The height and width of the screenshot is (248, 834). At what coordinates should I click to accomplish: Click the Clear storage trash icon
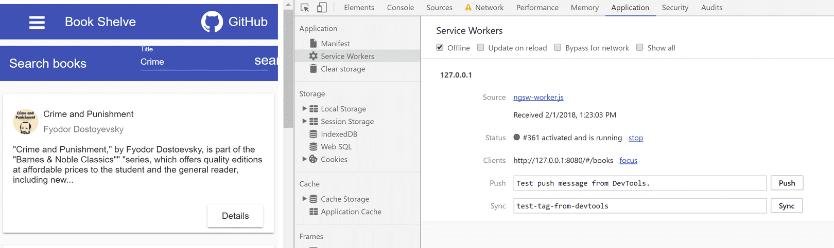(313, 69)
